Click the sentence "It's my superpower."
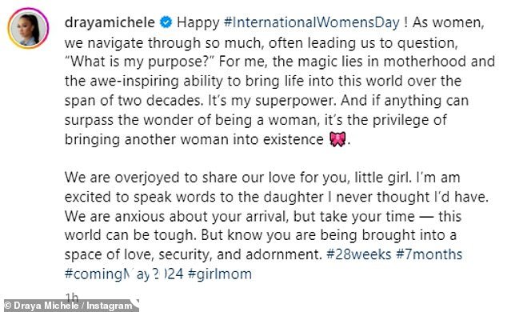The height and width of the screenshot is (312, 507). tap(272, 101)
